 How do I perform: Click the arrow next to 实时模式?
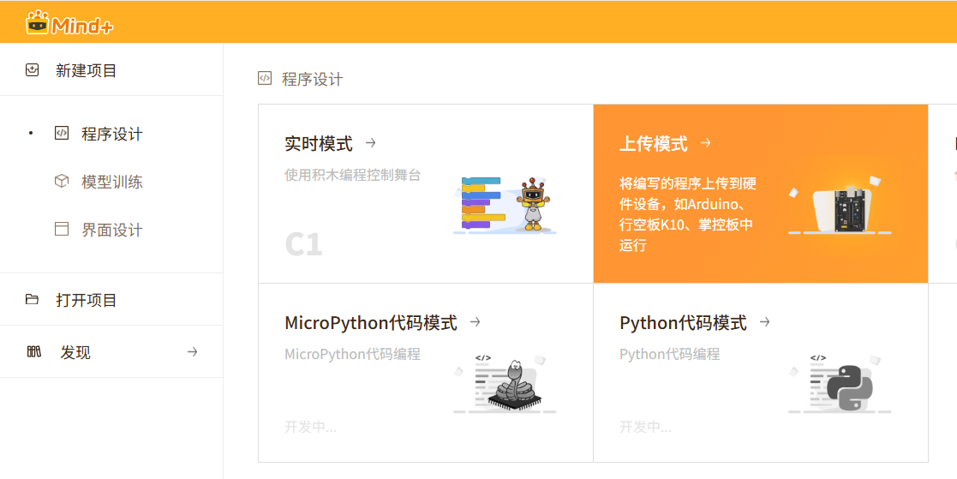click(371, 143)
